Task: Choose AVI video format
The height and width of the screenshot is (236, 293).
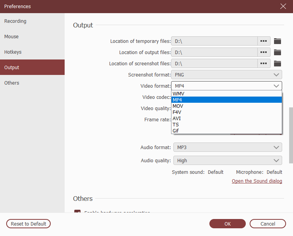Action: pos(226,118)
